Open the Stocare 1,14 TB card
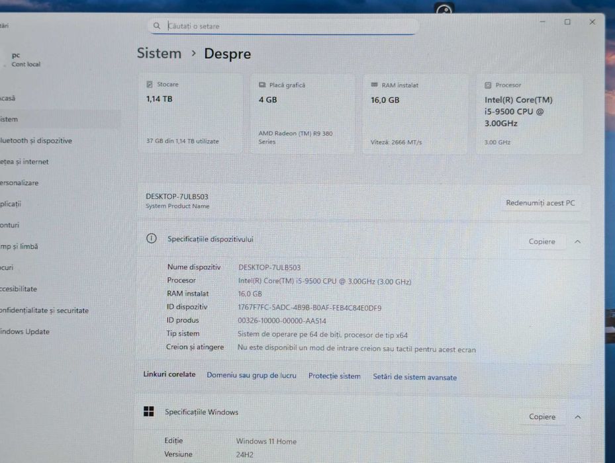Image resolution: width=615 pixels, height=463 pixels. (190, 113)
